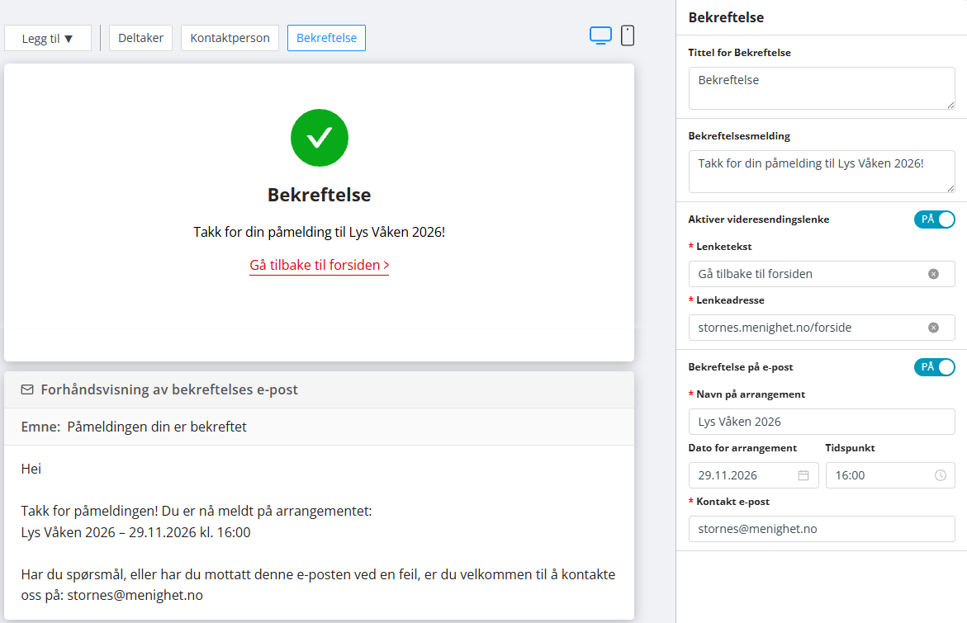
Task: Click the envelope icon in email preview header
Action: [27, 389]
